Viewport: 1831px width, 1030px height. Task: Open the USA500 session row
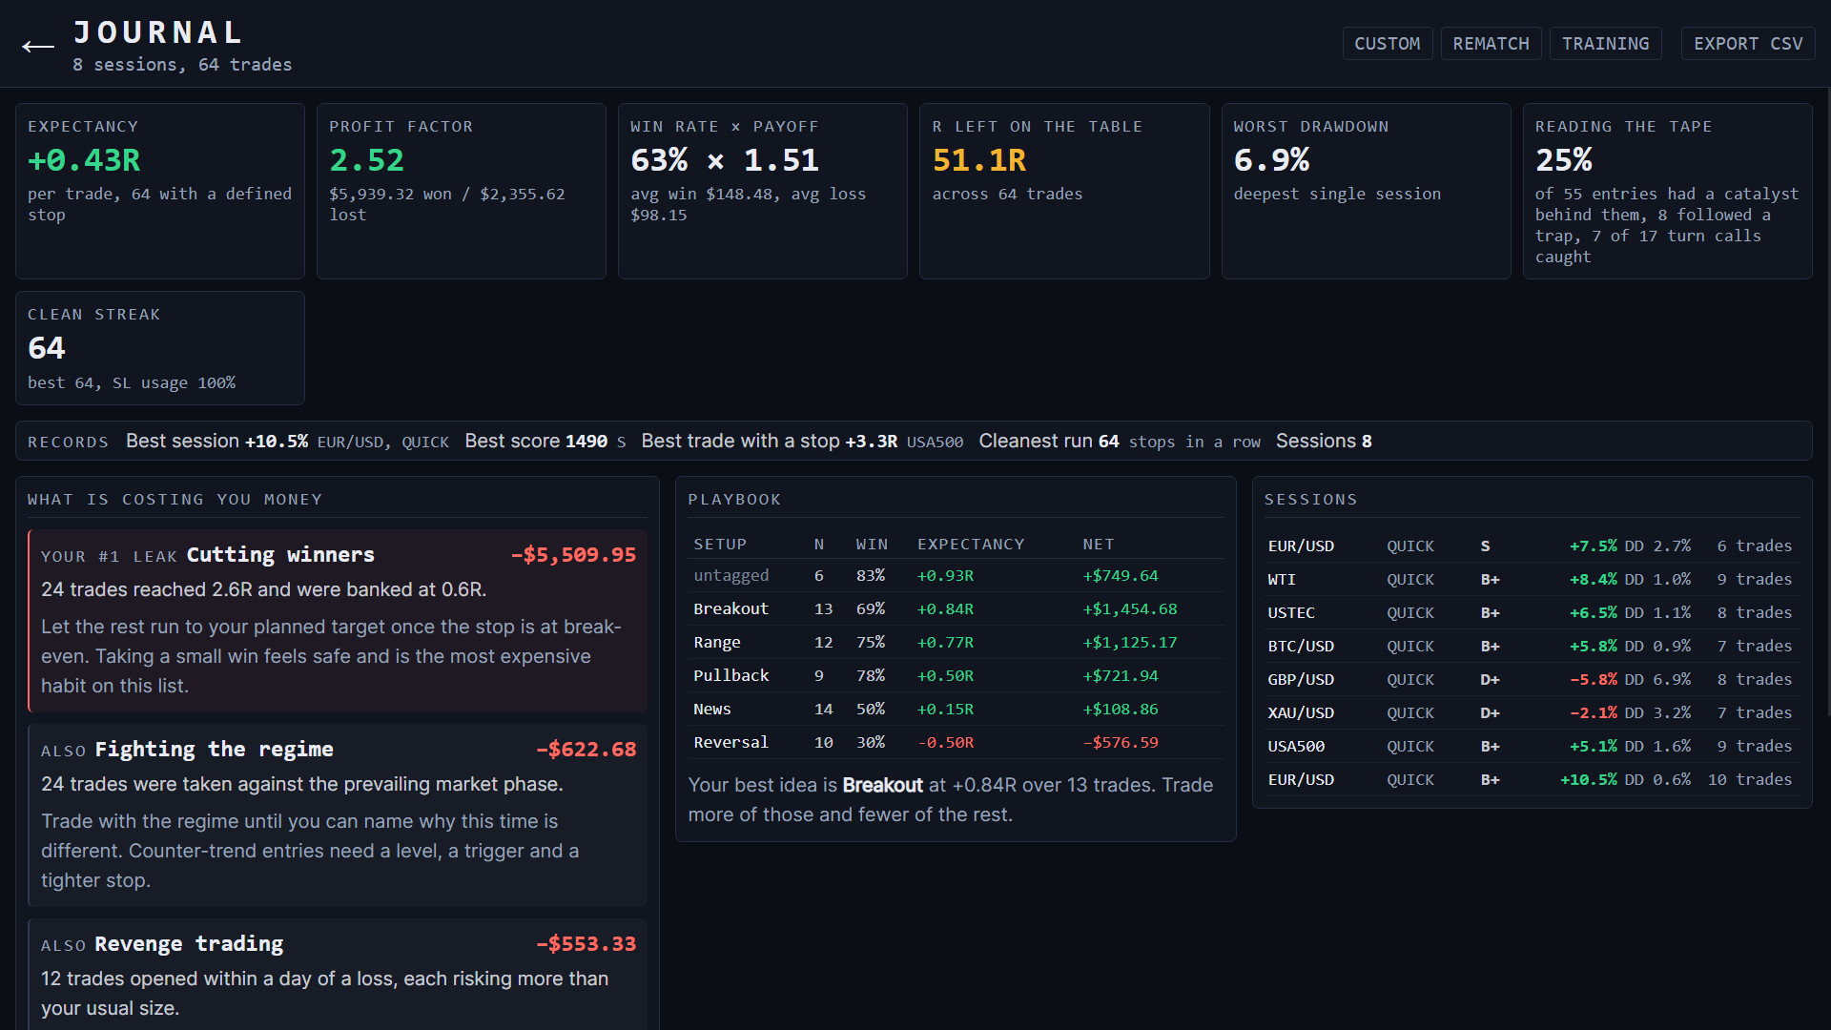tap(1532, 747)
